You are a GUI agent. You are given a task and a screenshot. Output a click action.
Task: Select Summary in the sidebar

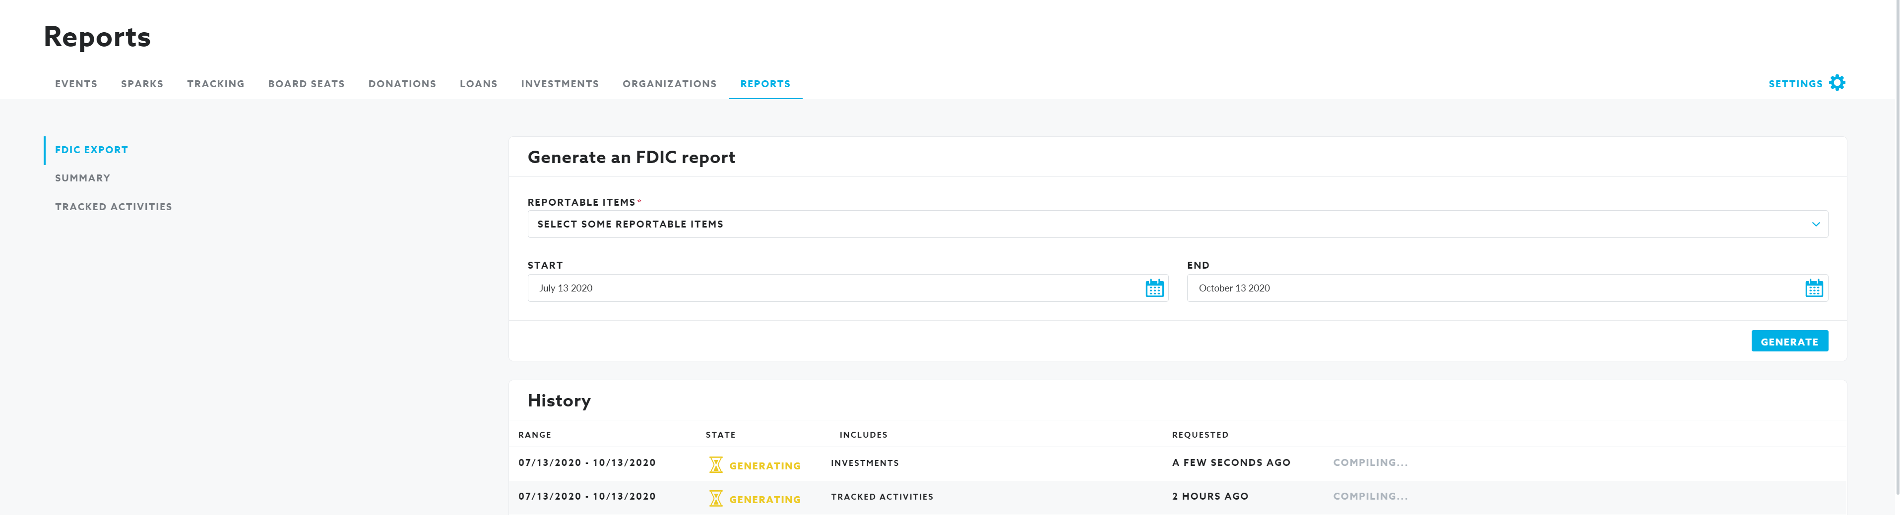click(83, 178)
